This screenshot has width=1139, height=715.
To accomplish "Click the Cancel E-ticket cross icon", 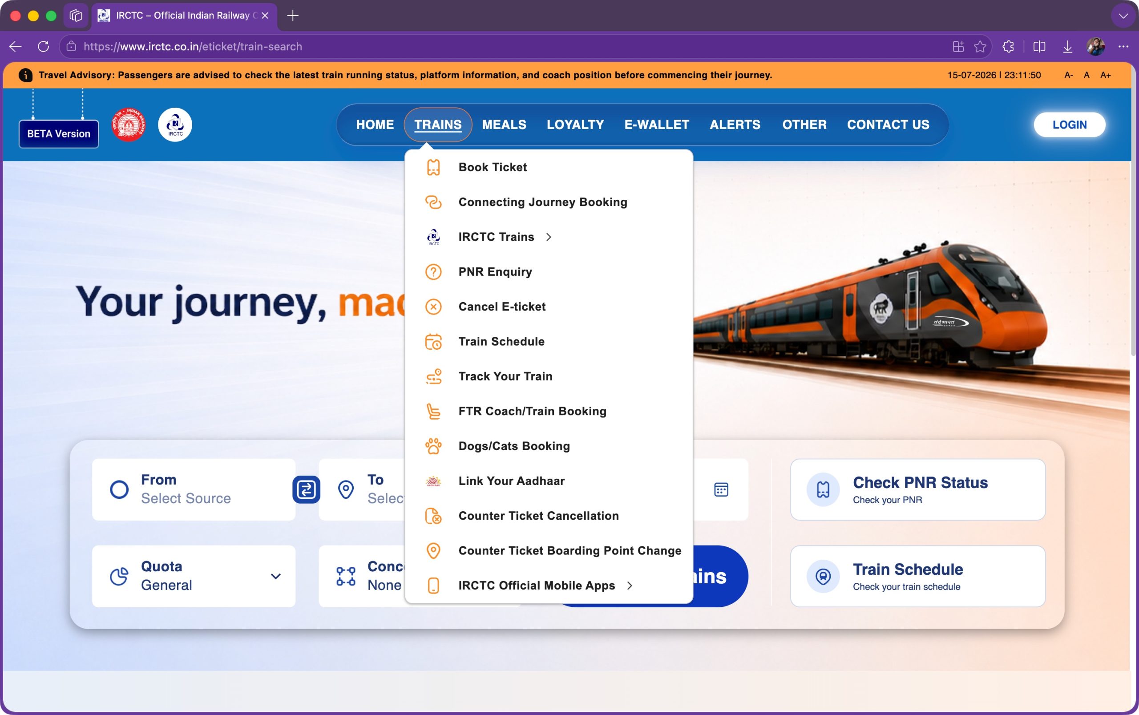I will 433,307.
